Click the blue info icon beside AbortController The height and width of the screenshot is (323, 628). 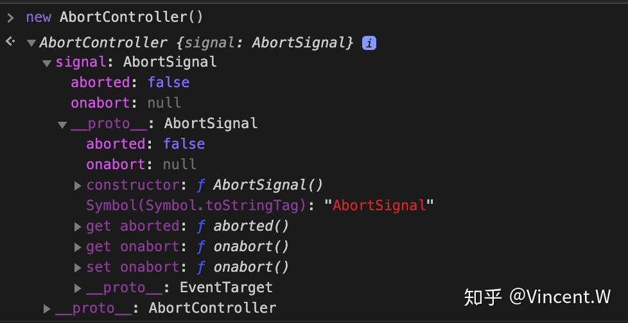coord(369,43)
